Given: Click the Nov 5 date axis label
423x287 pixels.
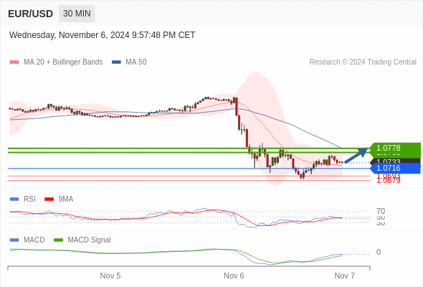Looking at the screenshot, I should (x=110, y=276).
